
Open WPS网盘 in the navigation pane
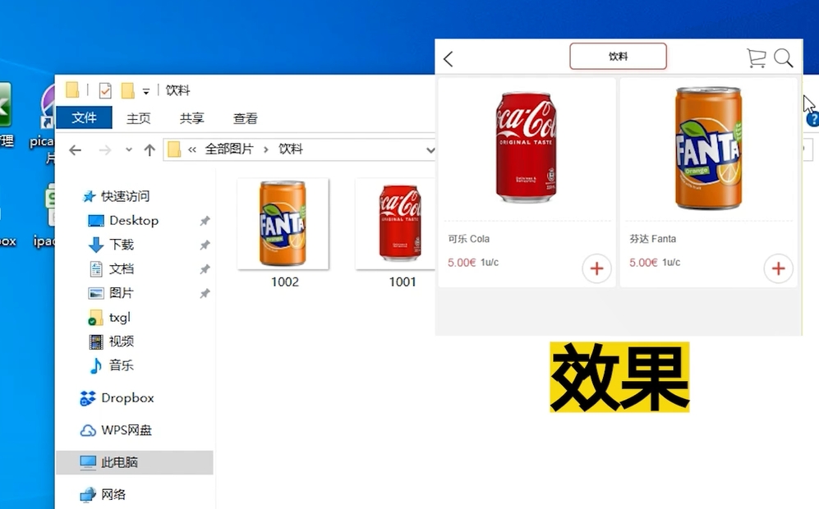127,430
